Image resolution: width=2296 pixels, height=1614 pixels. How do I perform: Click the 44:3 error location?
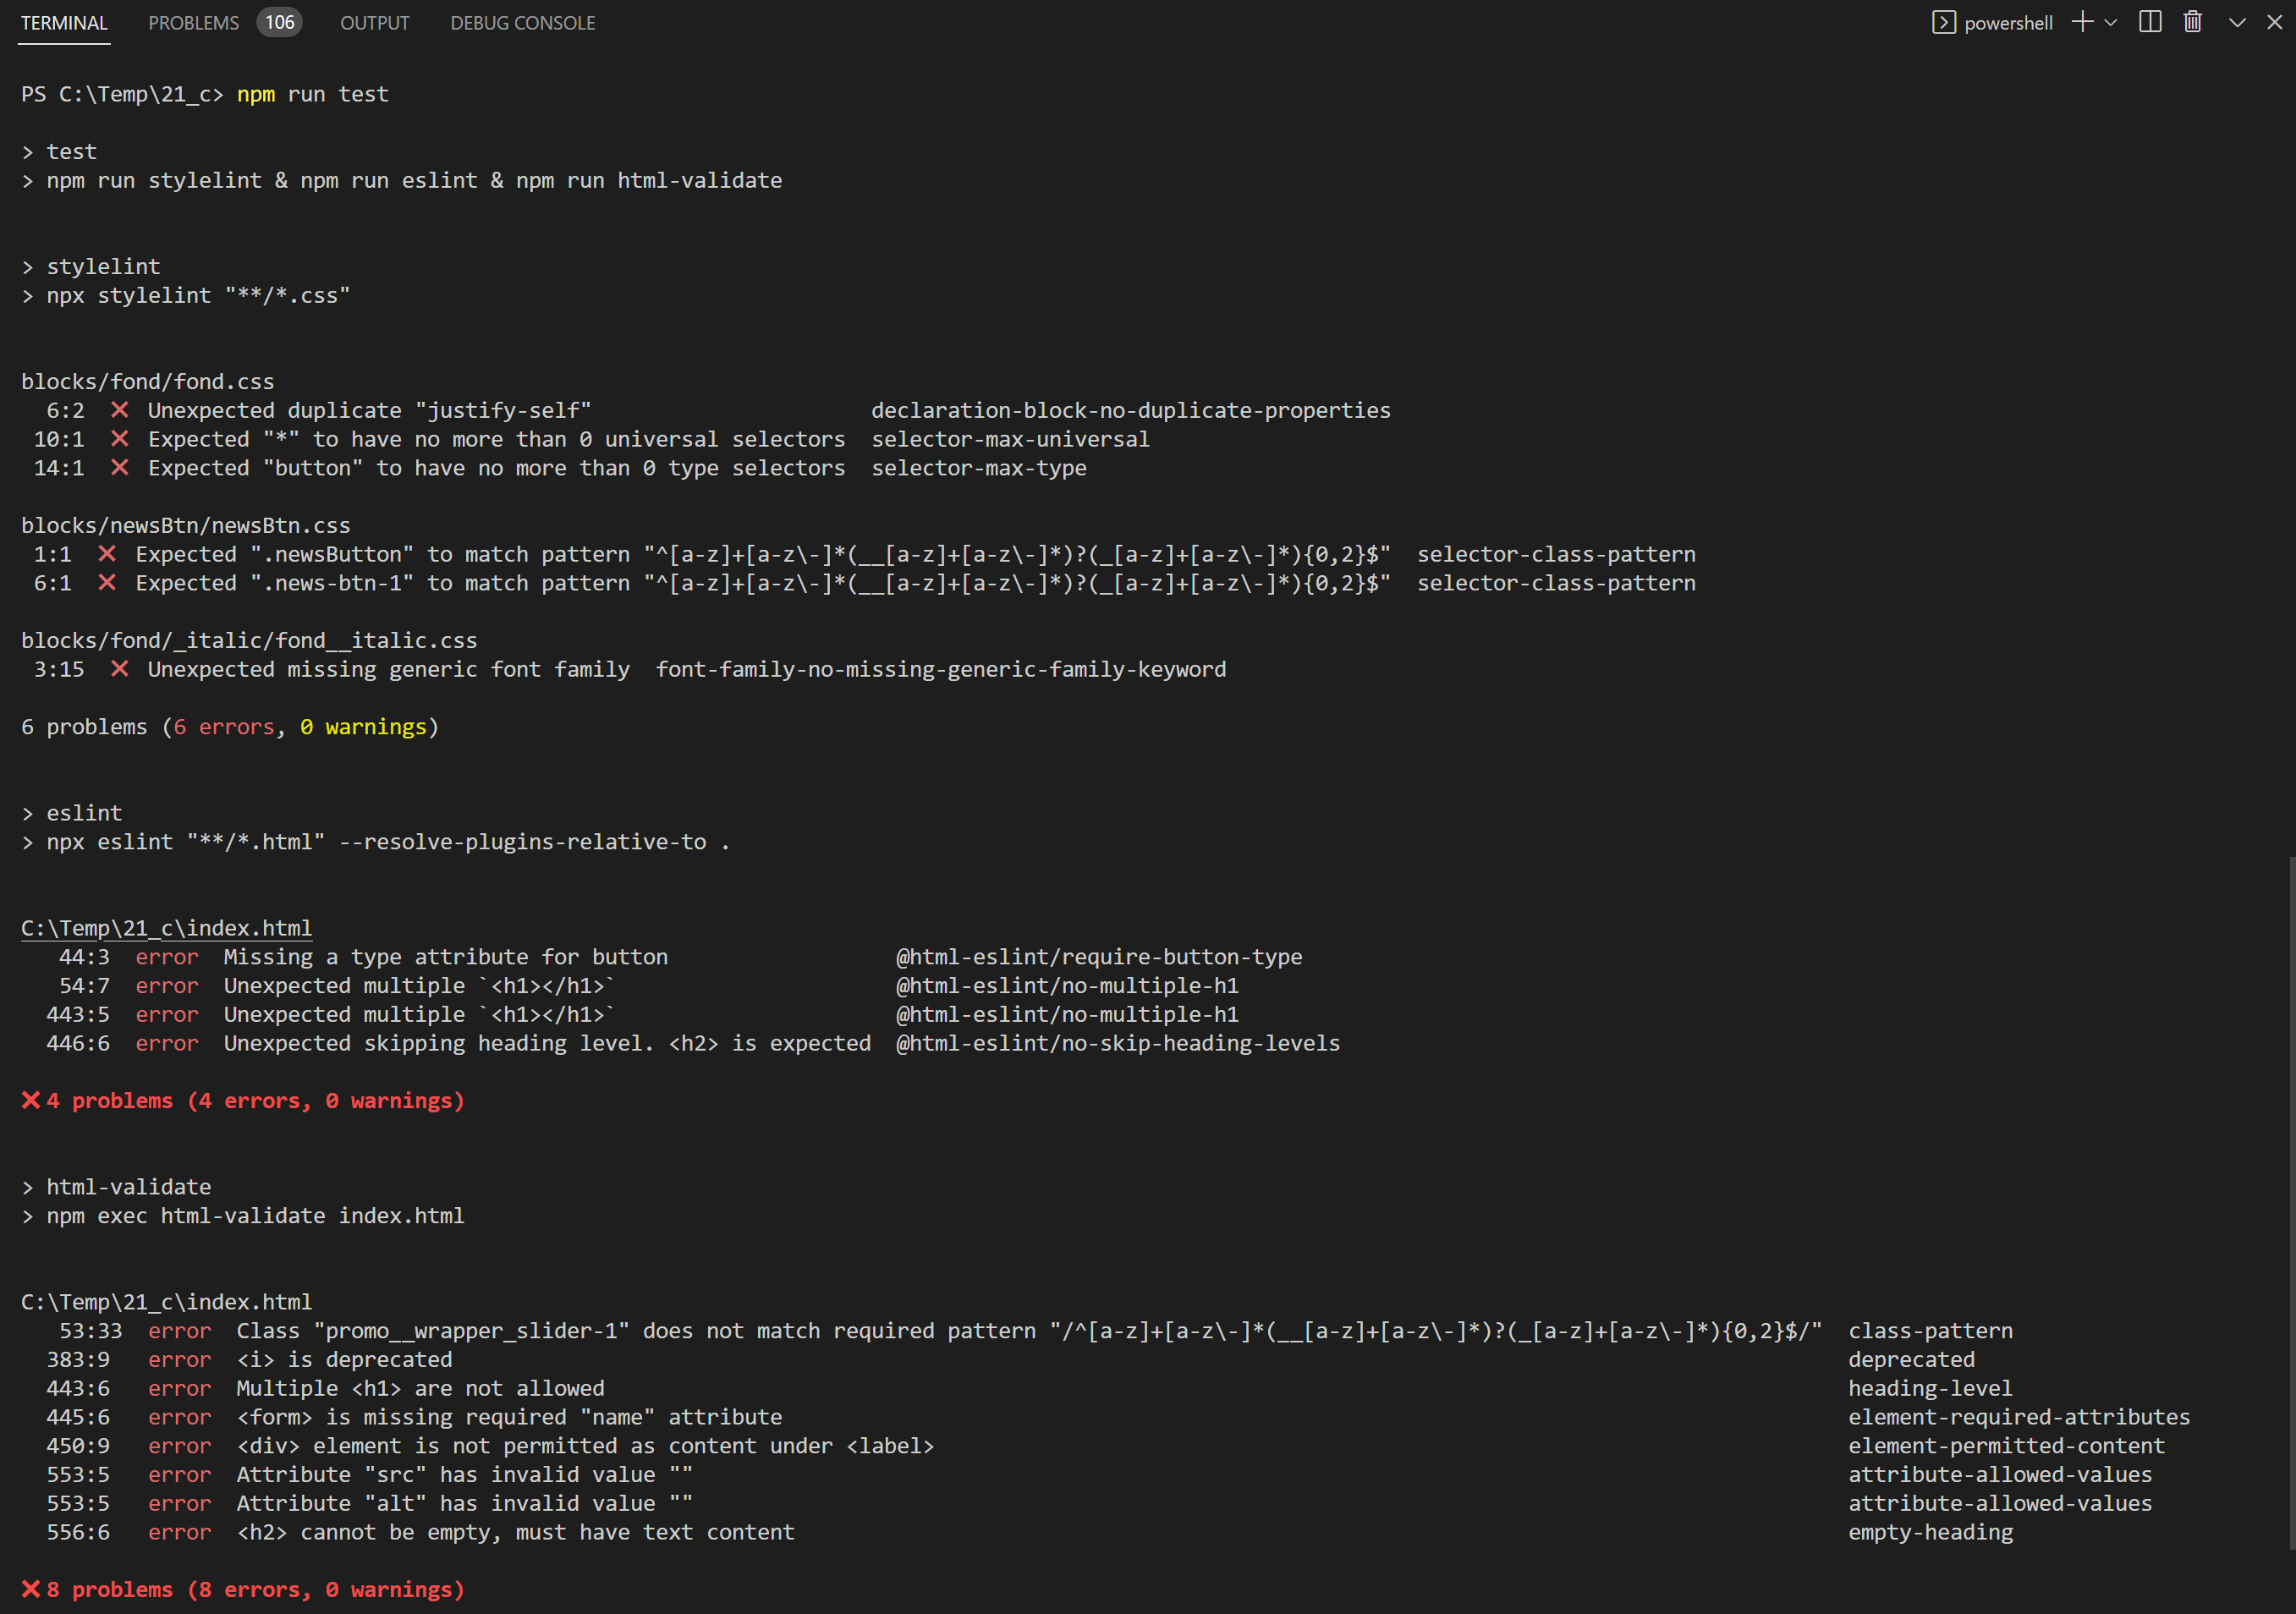click(x=84, y=957)
